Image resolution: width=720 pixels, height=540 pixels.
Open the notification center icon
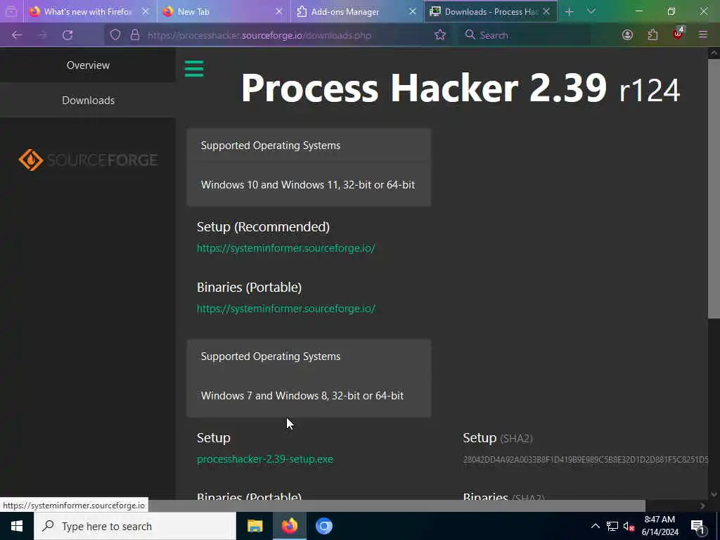tap(697, 526)
